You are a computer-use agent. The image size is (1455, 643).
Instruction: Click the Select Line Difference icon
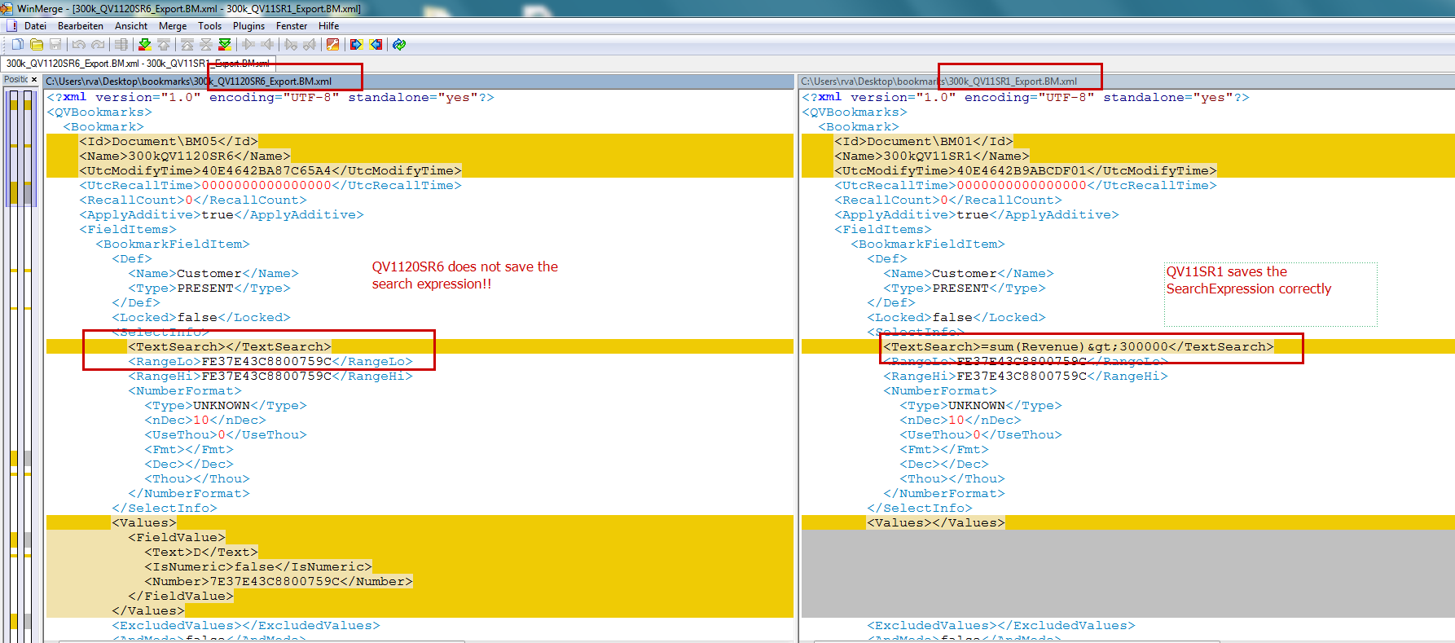(121, 44)
